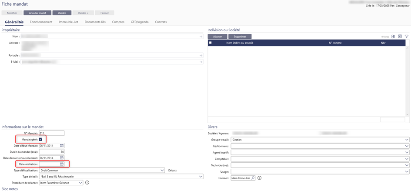Open the GED/Agenda tab
The image size is (411, 191).
(x=140, y=22)
